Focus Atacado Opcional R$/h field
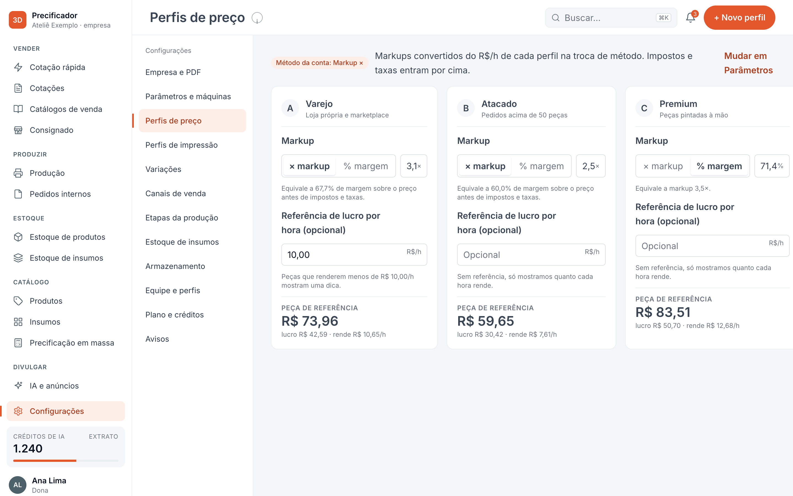Image resolution: width=793 pixels, height=496 pixels. [x=531, y=255]
